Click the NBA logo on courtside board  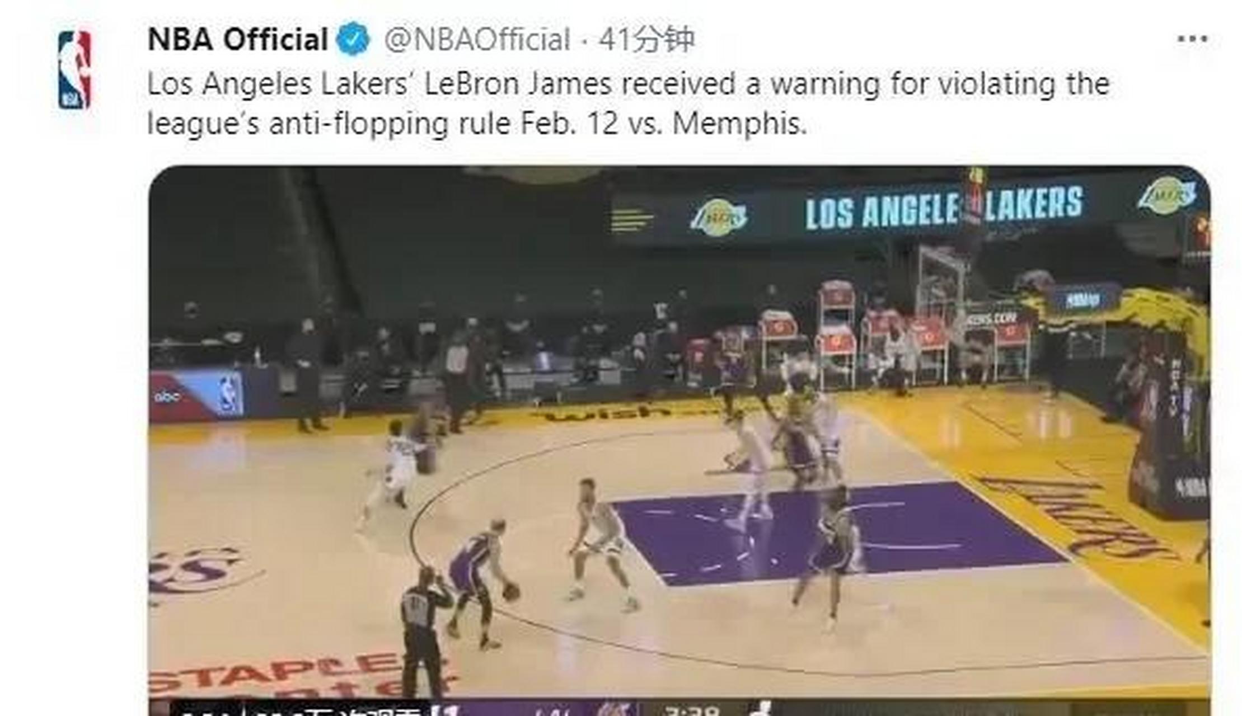coord(229,394)
